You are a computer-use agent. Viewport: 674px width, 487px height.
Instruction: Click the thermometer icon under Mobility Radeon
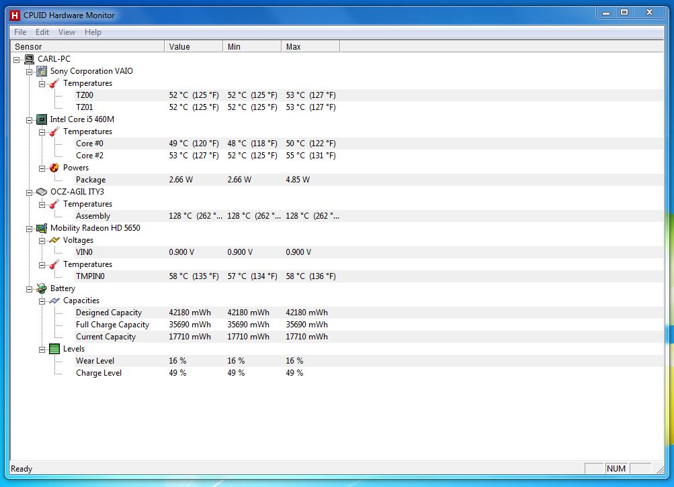[54, 264]
